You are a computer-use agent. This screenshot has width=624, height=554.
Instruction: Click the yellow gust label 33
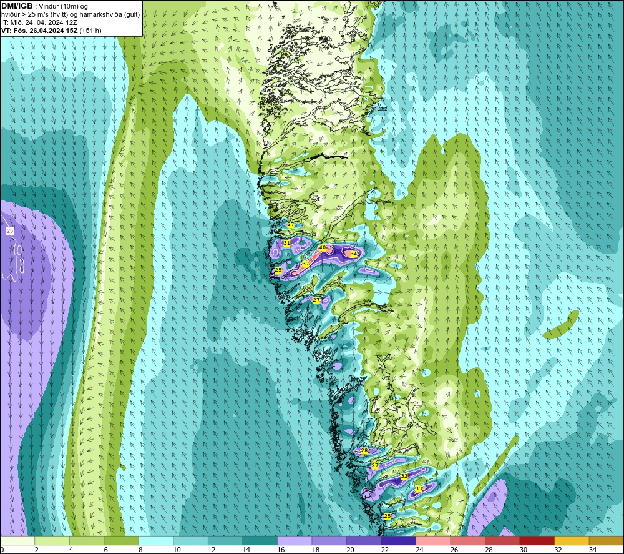[x=418, y=488]
